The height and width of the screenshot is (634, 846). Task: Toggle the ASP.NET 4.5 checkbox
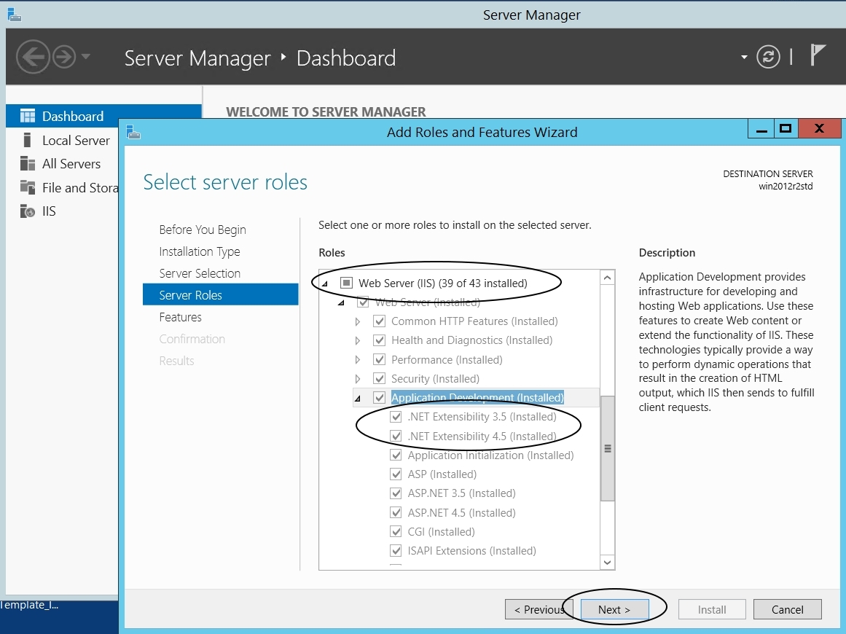[x=396, y=512]
